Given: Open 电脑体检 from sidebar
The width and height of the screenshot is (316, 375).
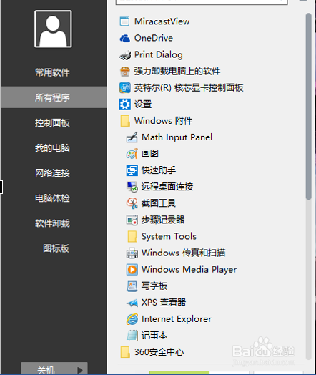Looking at the screenshot, I should pos(52,198).
